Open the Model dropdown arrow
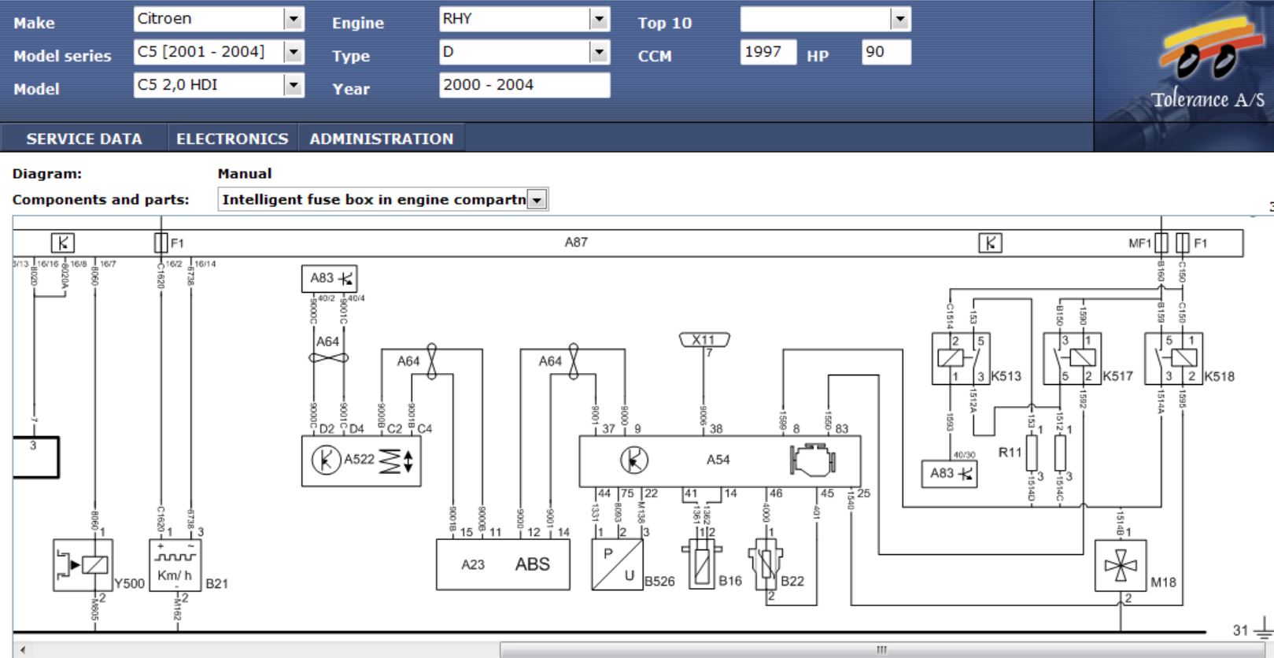The image size is (1274, 658). click(294, 85)
